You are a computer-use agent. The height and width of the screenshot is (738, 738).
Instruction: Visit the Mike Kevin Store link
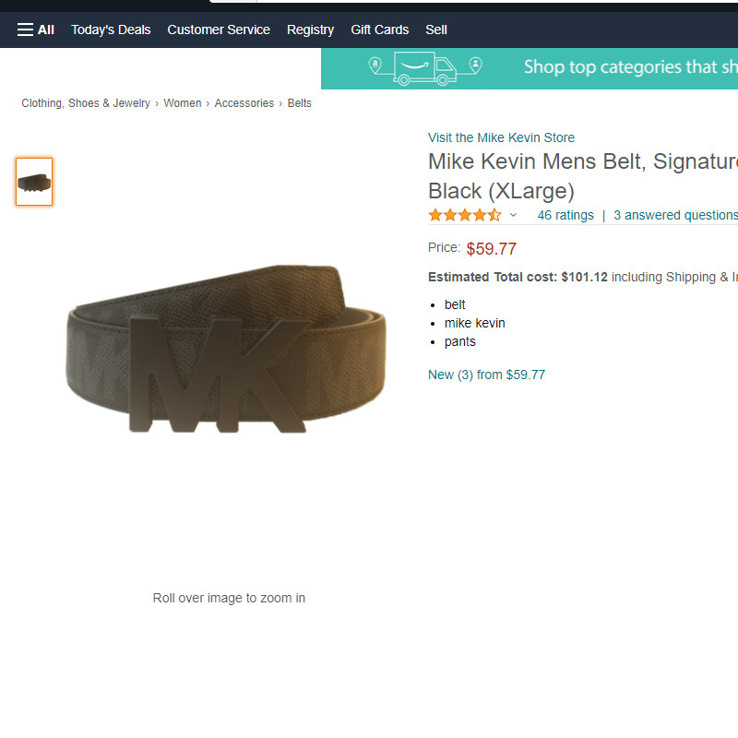(x=501, y=137)
